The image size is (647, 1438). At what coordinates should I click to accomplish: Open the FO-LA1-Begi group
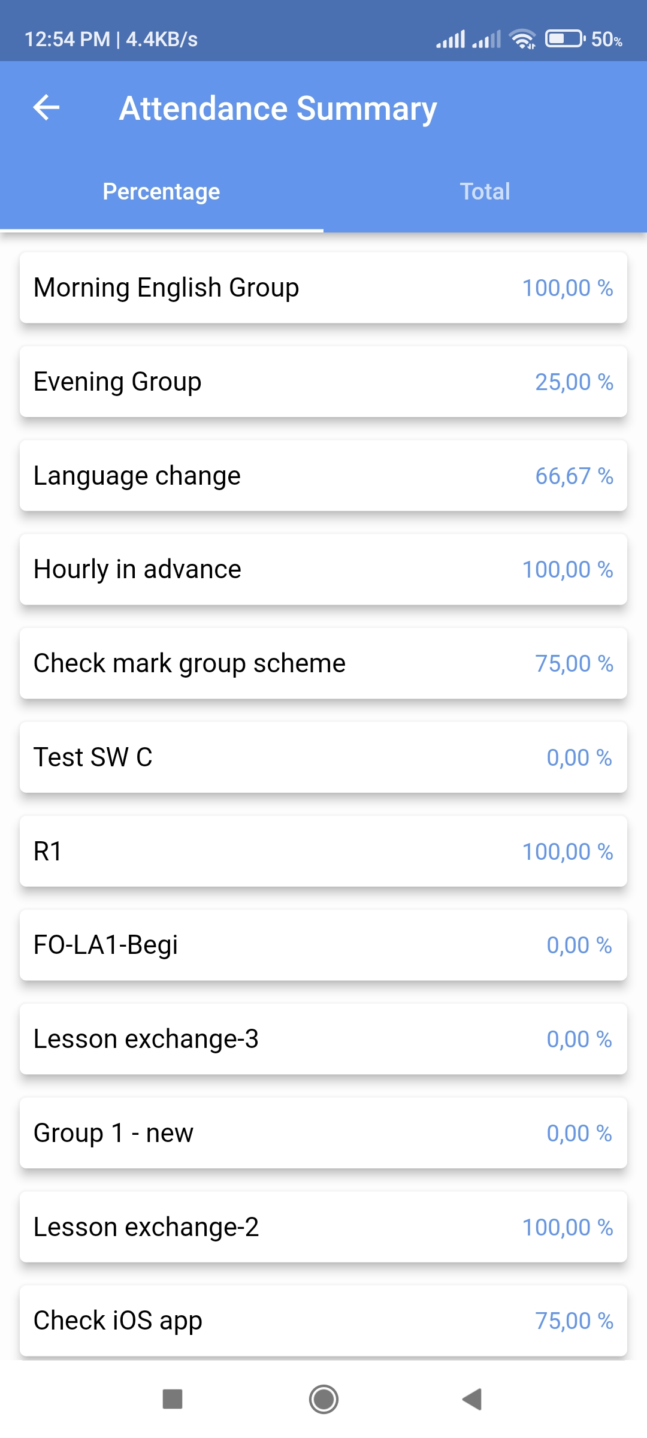(x=323, y=945)
